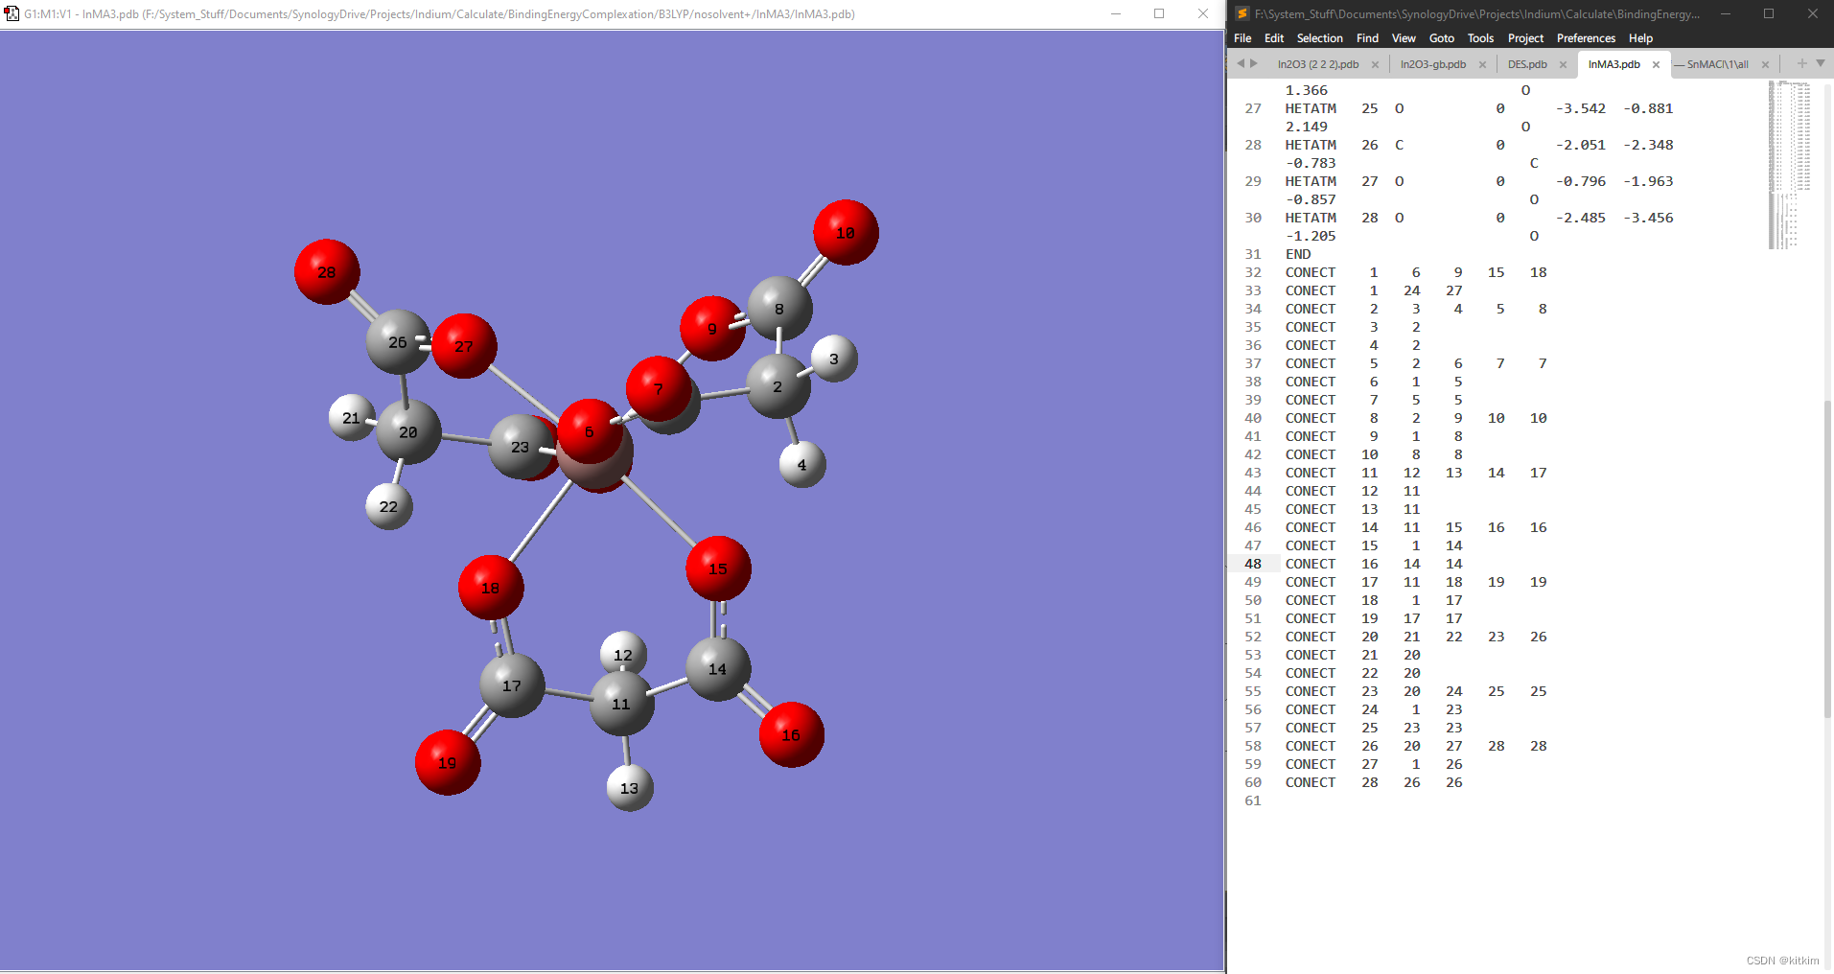Close the DES.pdb tab
This screenshot has width=1834, height=974.
[1563, 65]
